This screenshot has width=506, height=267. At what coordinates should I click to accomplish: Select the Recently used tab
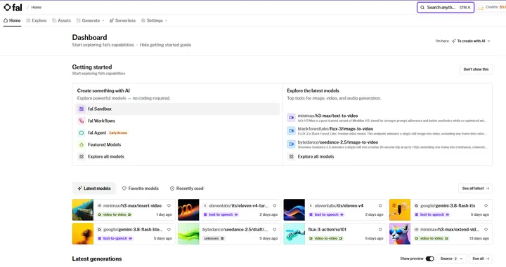(187, 189)
